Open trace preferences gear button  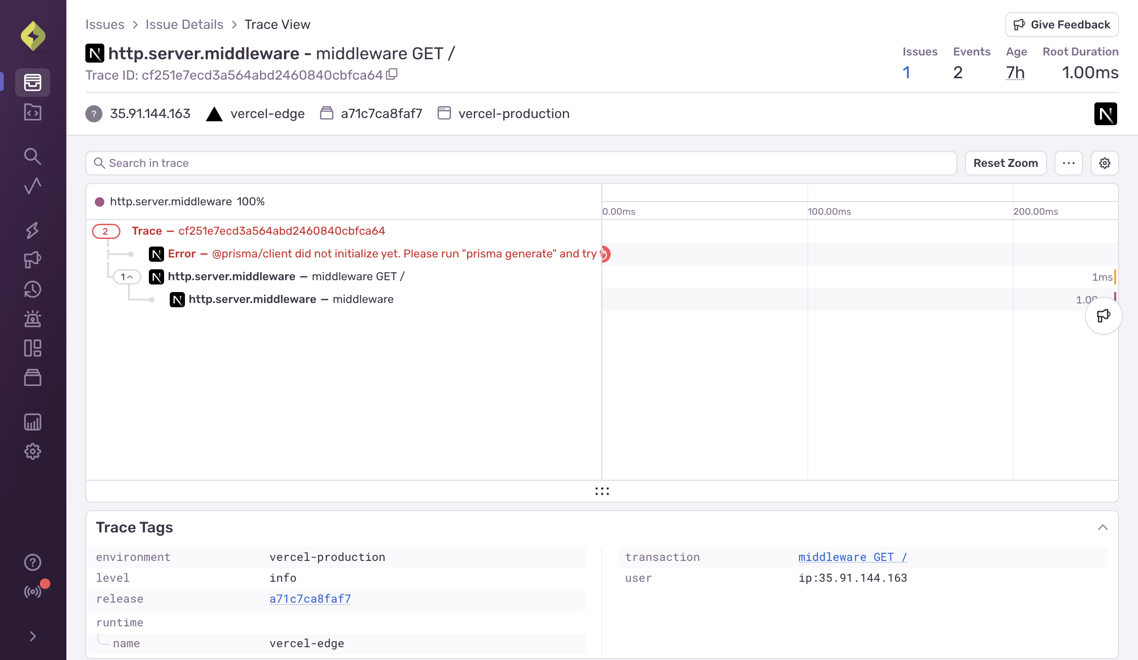coord(1104,163)
